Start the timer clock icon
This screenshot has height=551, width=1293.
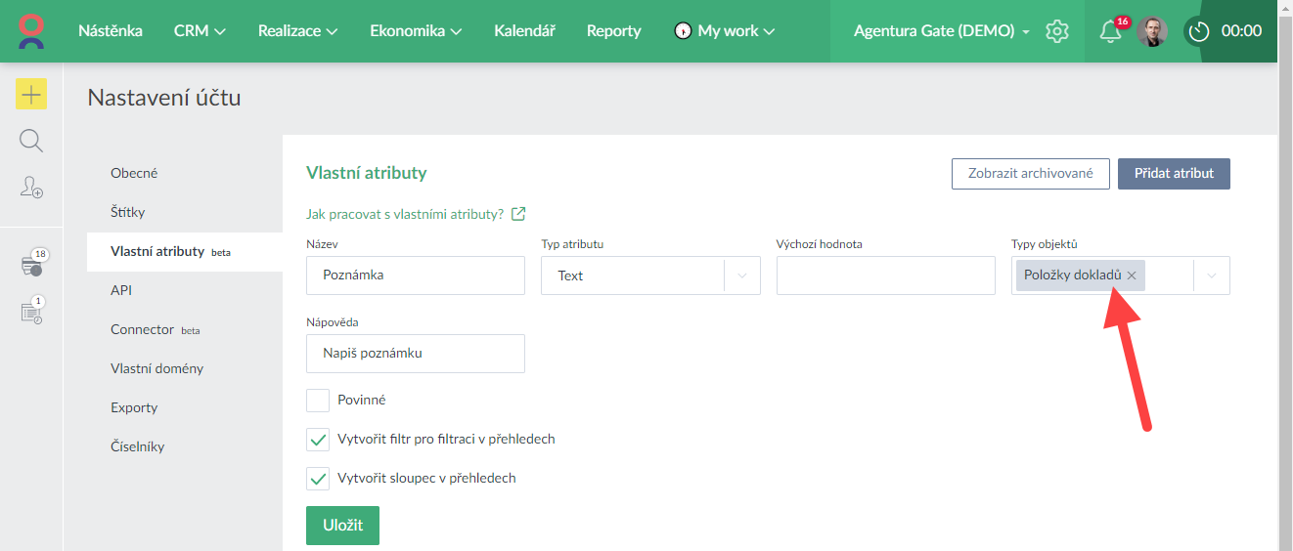(x=1199, y=31)
